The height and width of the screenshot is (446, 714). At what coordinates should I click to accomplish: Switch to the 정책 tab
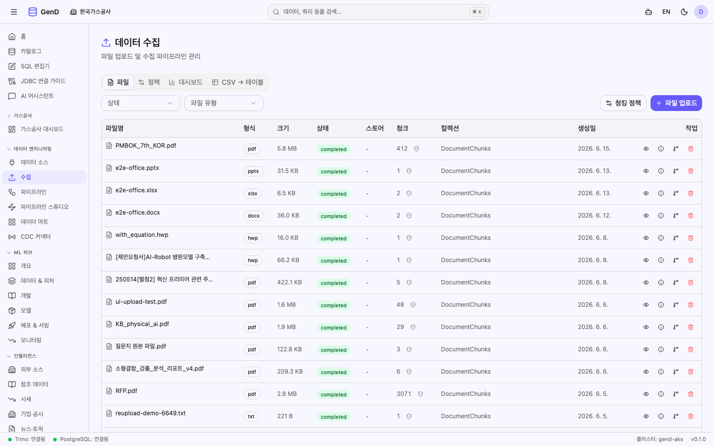click(x=149, y=82)
